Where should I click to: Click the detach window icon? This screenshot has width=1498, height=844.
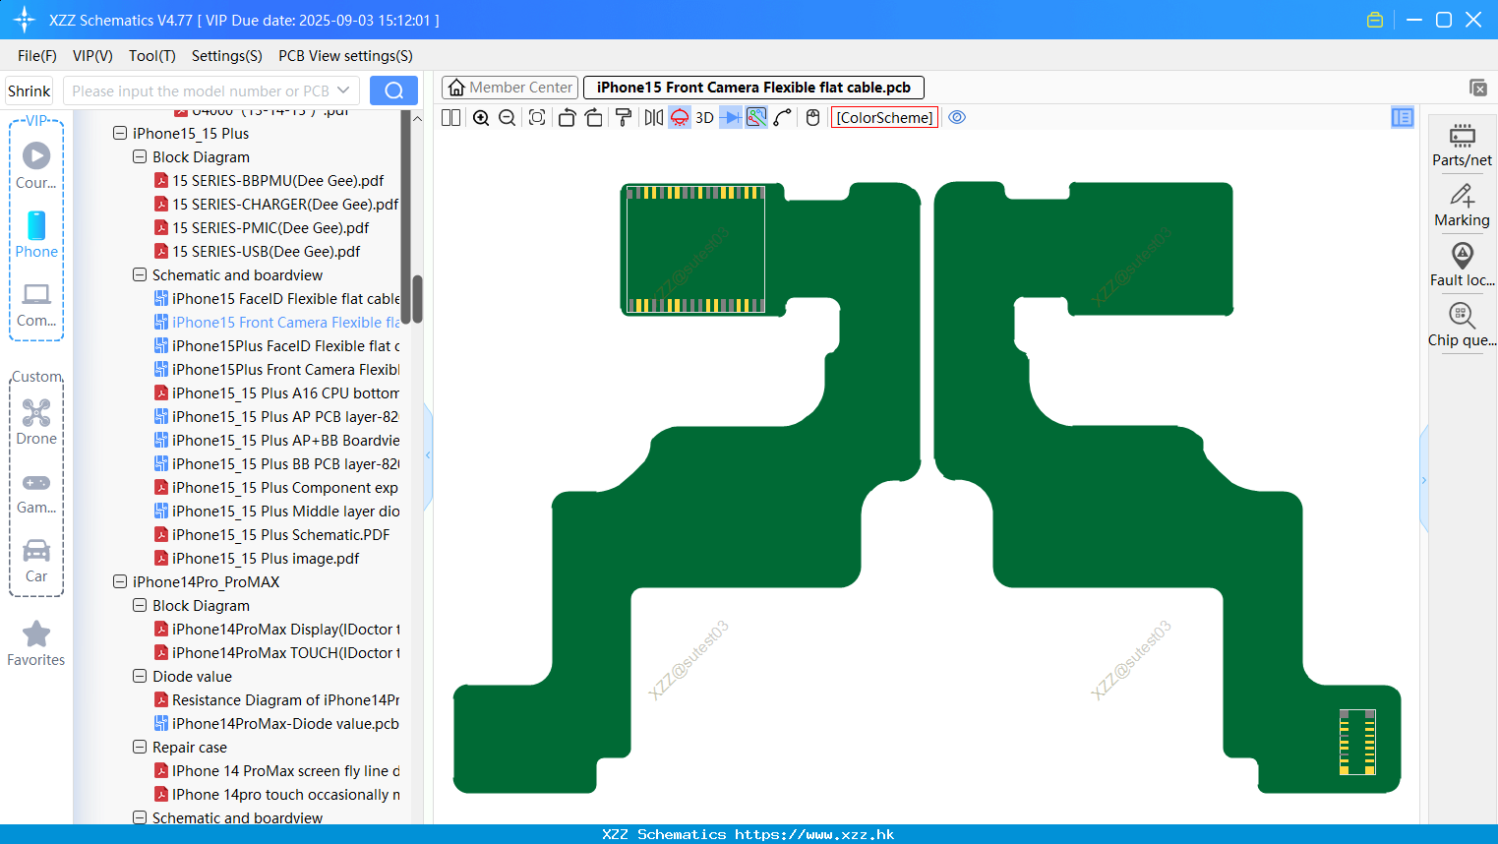1478,88
